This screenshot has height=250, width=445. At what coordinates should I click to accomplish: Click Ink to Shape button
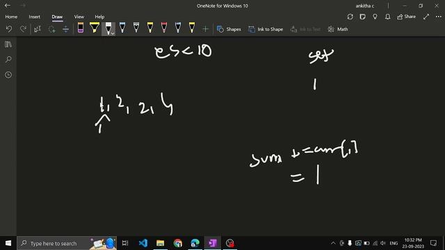coord(266,29)
